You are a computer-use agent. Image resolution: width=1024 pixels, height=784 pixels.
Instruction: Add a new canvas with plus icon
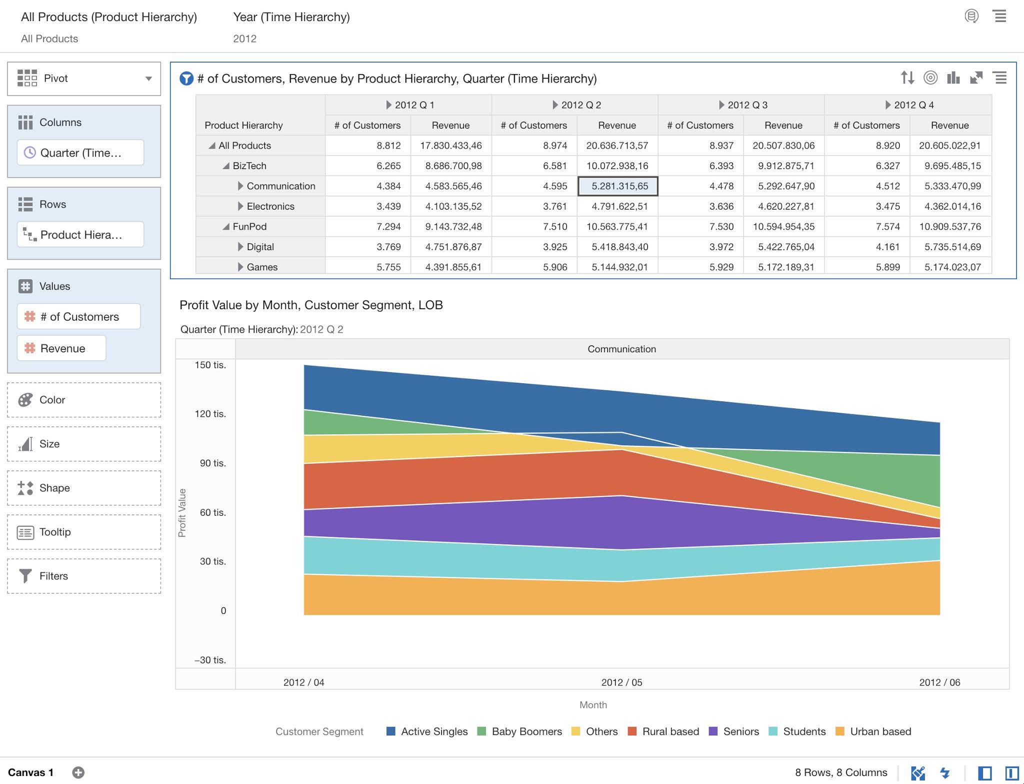78,772
